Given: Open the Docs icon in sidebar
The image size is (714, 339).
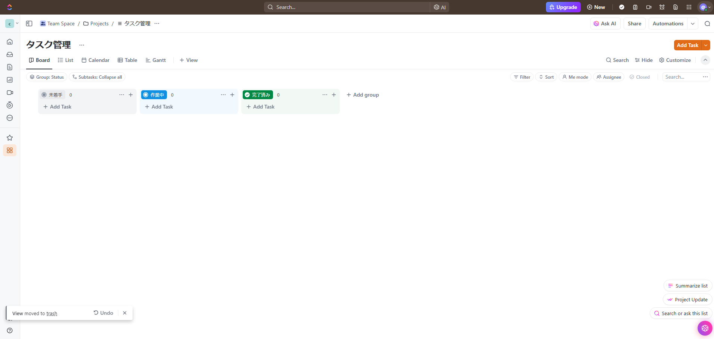Looking at the screenshot, I should [x=10, y=67].
